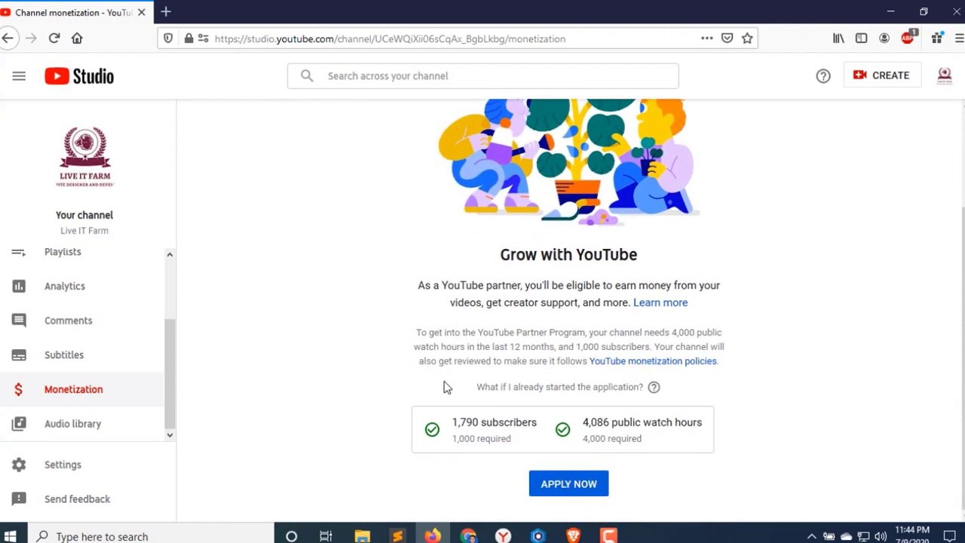Click the channel logo thumbnail in sidebar
This screenshot has width=965, height=543.
click(x=84, y=158)
